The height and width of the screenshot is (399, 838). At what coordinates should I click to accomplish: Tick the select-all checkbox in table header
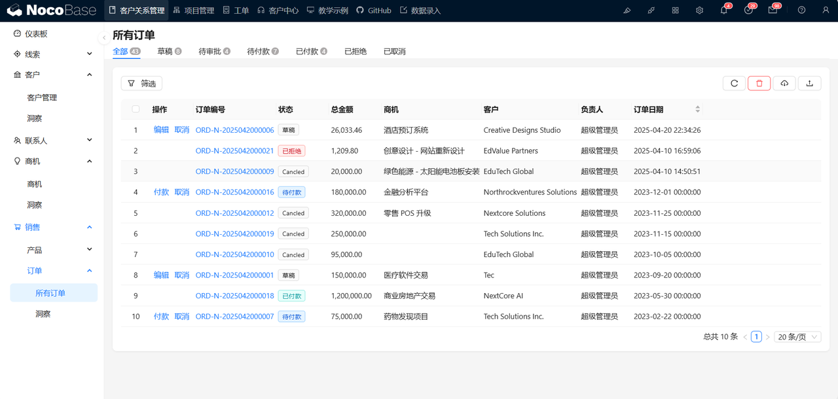136,109
